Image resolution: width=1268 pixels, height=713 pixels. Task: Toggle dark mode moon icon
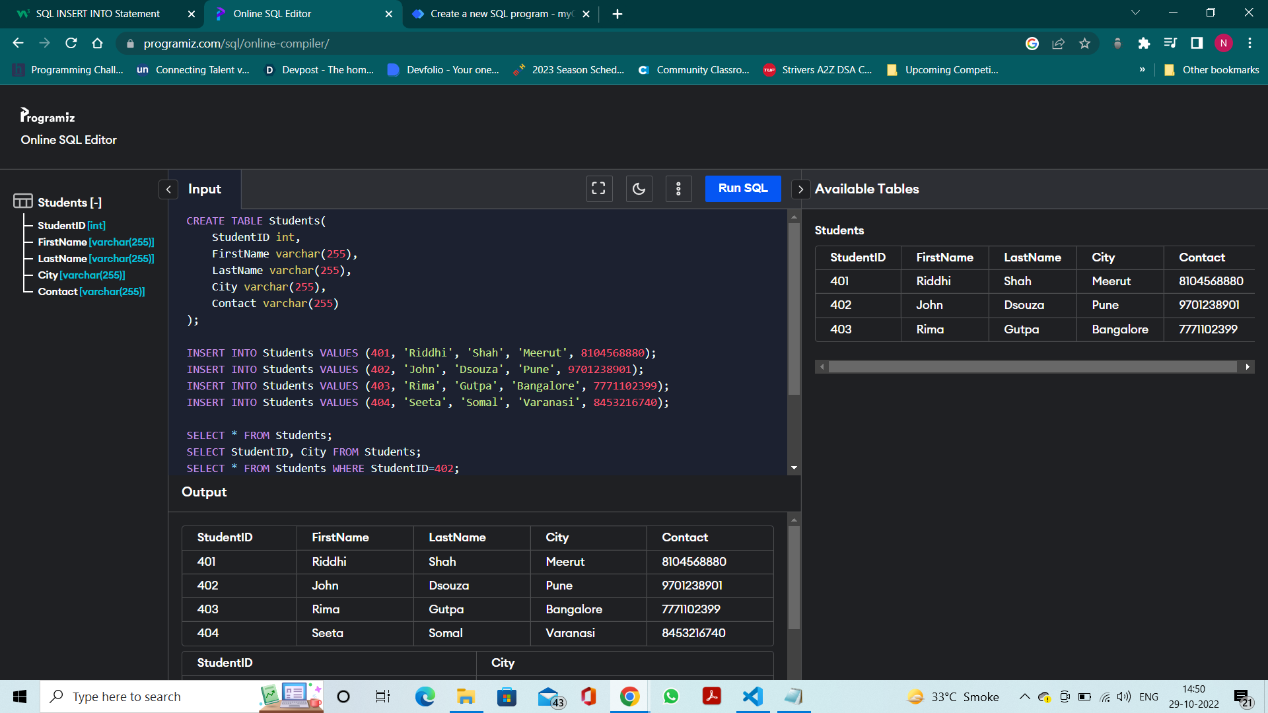tap(639, 189)
